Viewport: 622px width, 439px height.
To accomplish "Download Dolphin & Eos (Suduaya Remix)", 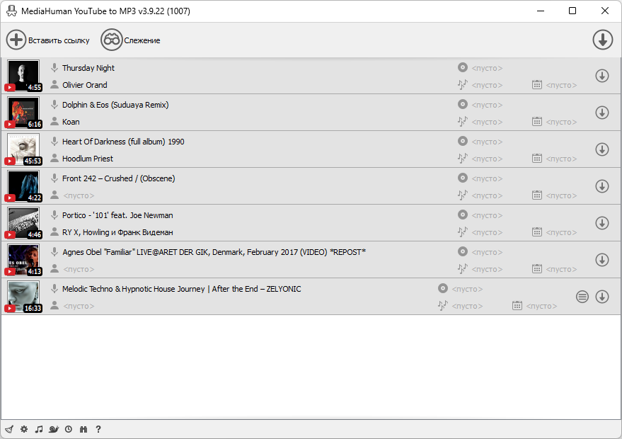I will 601,113.
